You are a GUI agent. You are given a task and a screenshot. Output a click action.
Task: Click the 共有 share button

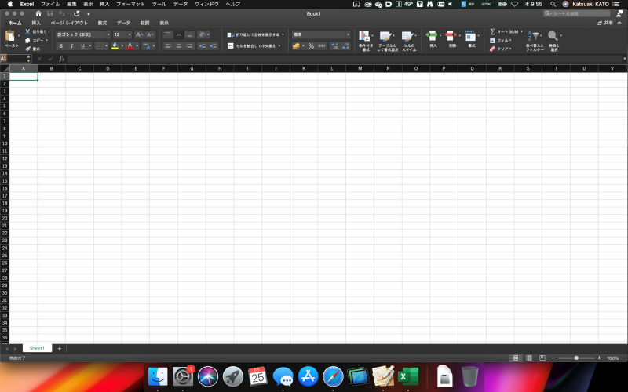click(x=604, y=23)
